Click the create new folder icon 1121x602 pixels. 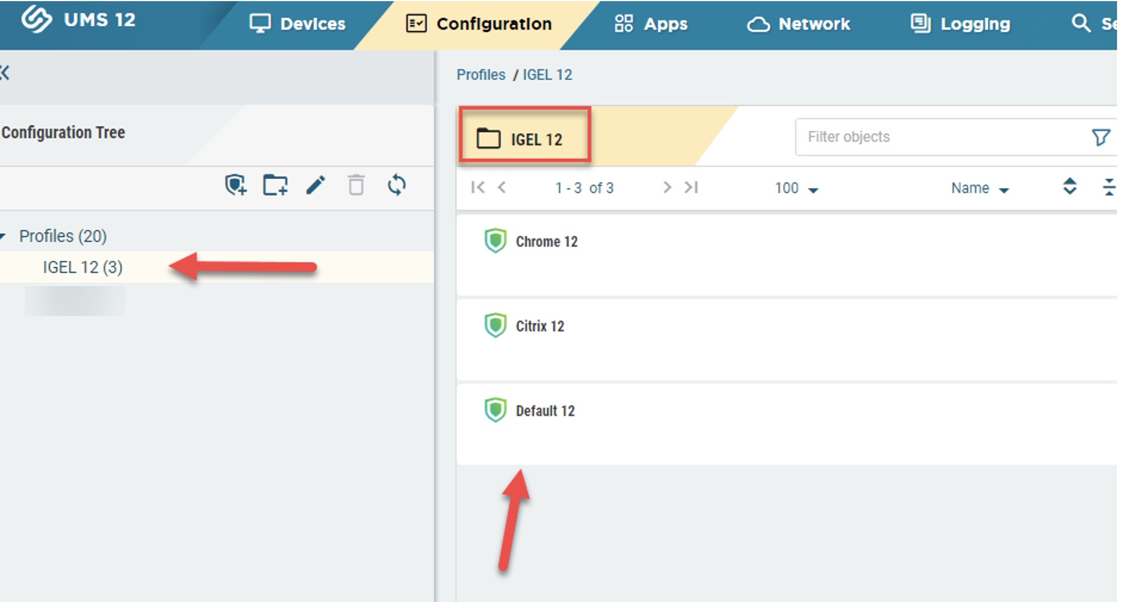(275, 185)
